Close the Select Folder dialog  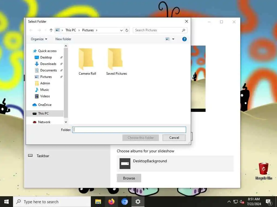point(187,22)
